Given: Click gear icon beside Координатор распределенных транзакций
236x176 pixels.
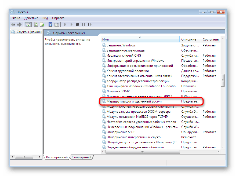Looking at the screenshot, I should tap(104, 81).
